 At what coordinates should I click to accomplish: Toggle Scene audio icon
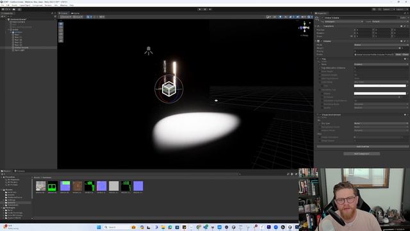pos(286,17)
